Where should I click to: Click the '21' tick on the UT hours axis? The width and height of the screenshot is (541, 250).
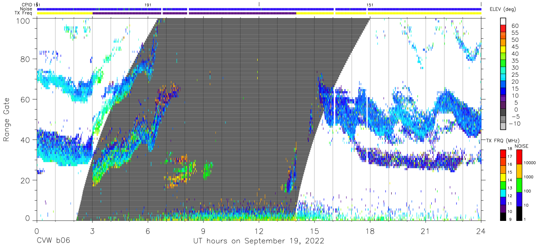coord(425,231)
